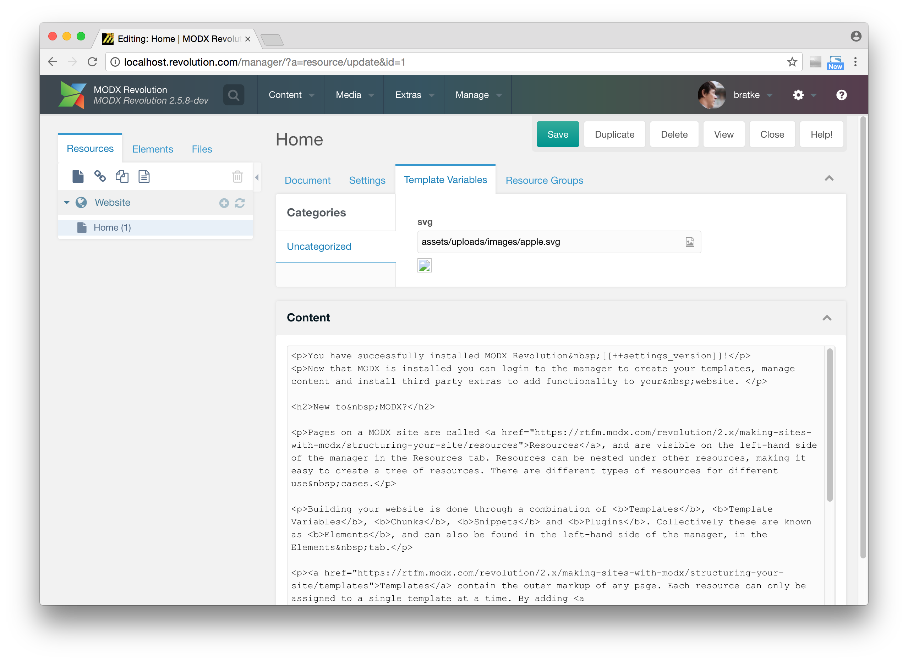This screenshot has width=908, height=662.
Task: Open the resource tree trash icon
Action: (x=237, y=176)
